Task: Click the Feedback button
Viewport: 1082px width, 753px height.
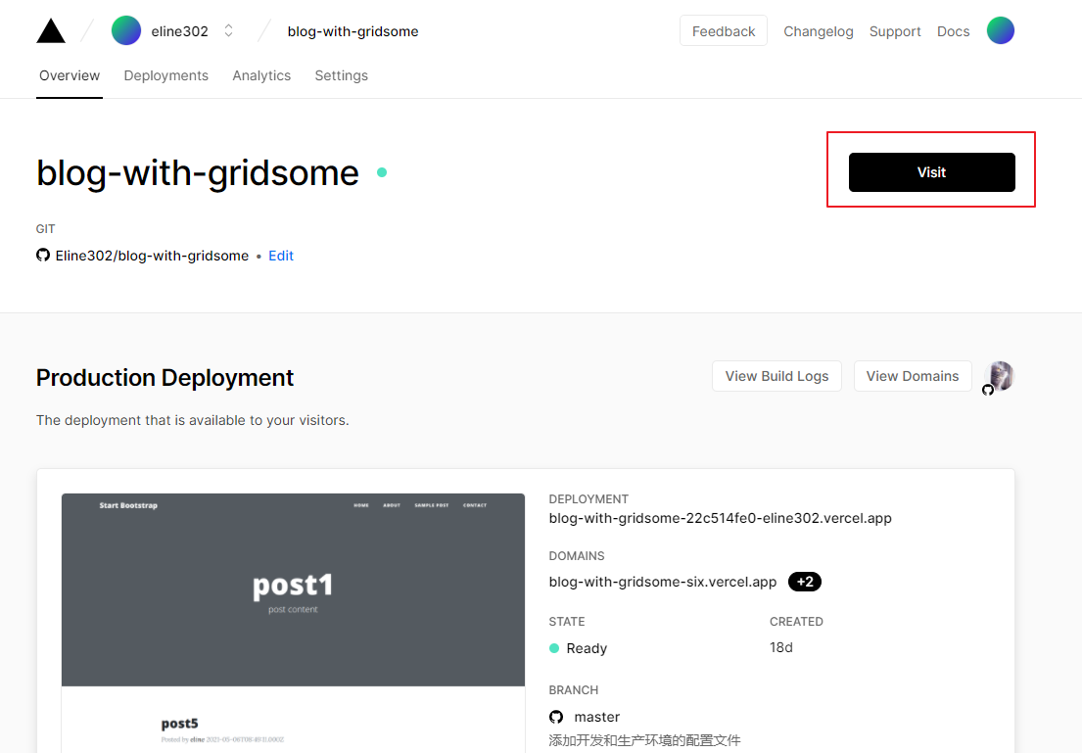Action: click(724, 31)
